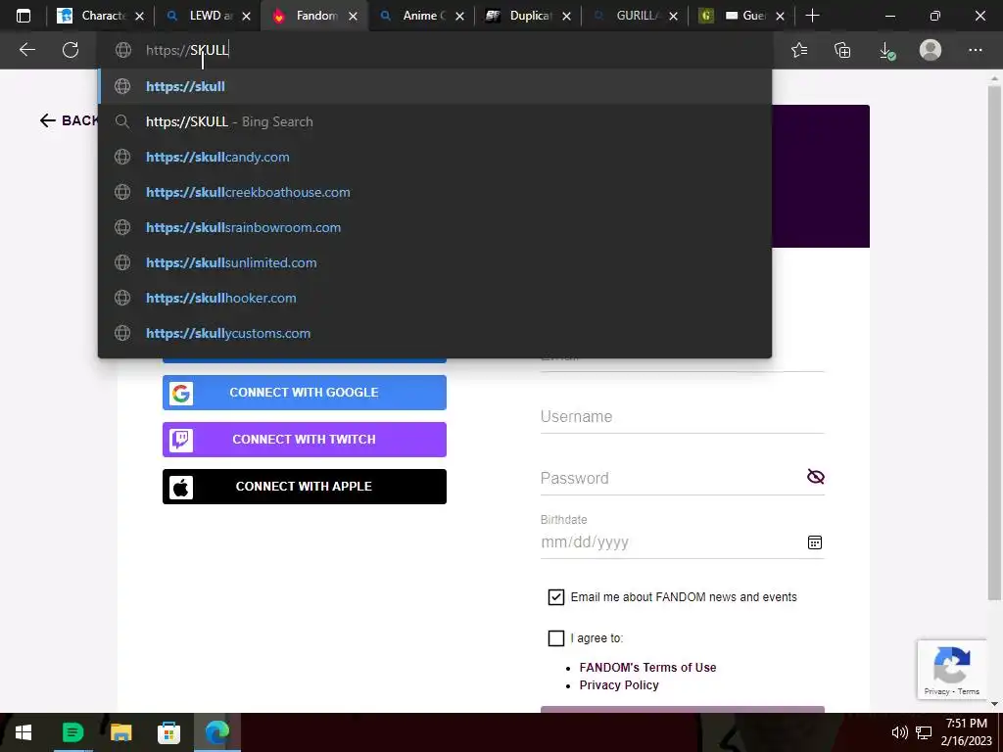Click Connect with Twitch button
This screenshot has width=1003, height=752.
(x=305, y=440)
